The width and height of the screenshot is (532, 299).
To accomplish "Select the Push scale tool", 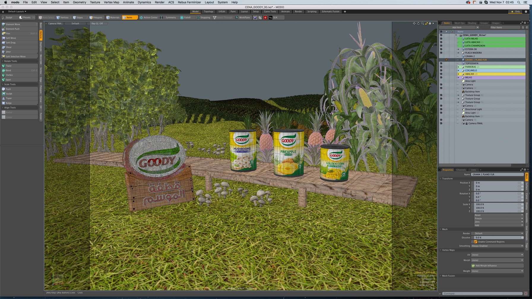I will pos(20,89).
